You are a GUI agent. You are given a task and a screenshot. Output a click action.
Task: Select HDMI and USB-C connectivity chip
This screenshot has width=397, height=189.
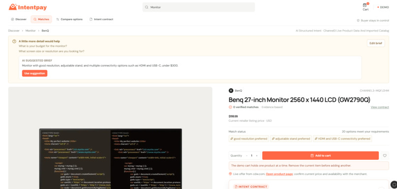[342, 139]
